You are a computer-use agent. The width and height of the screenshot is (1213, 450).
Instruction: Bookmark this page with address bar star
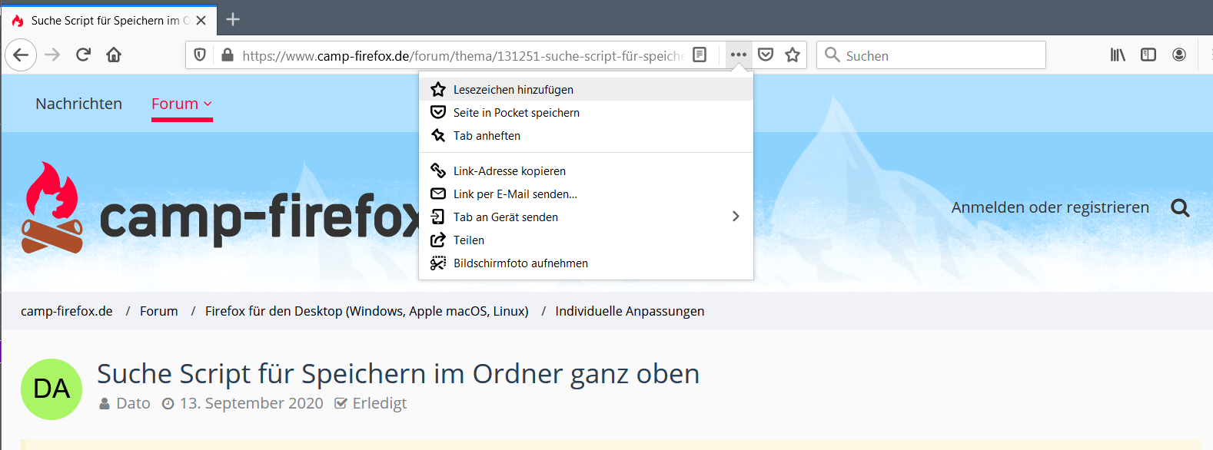pos(793,55)
